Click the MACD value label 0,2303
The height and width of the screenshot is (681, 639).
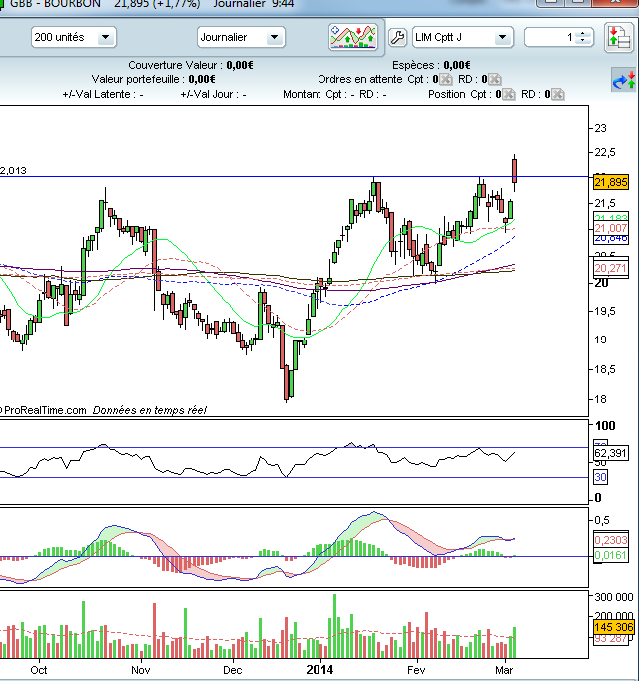(x=611, y=540)
